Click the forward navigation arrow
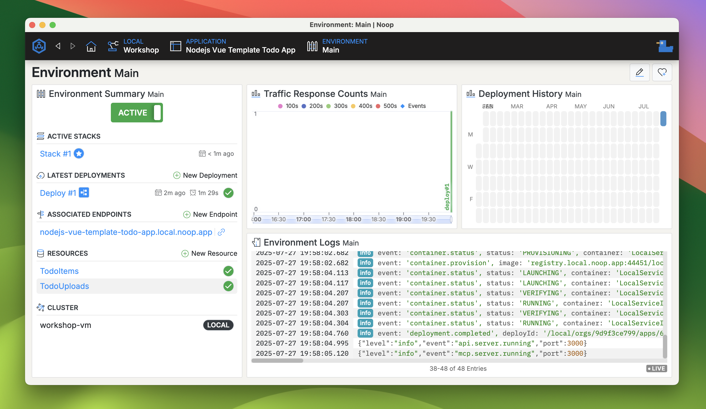This screenshot has height=409, width=706. pyautogui.click(x=73, y=46)
